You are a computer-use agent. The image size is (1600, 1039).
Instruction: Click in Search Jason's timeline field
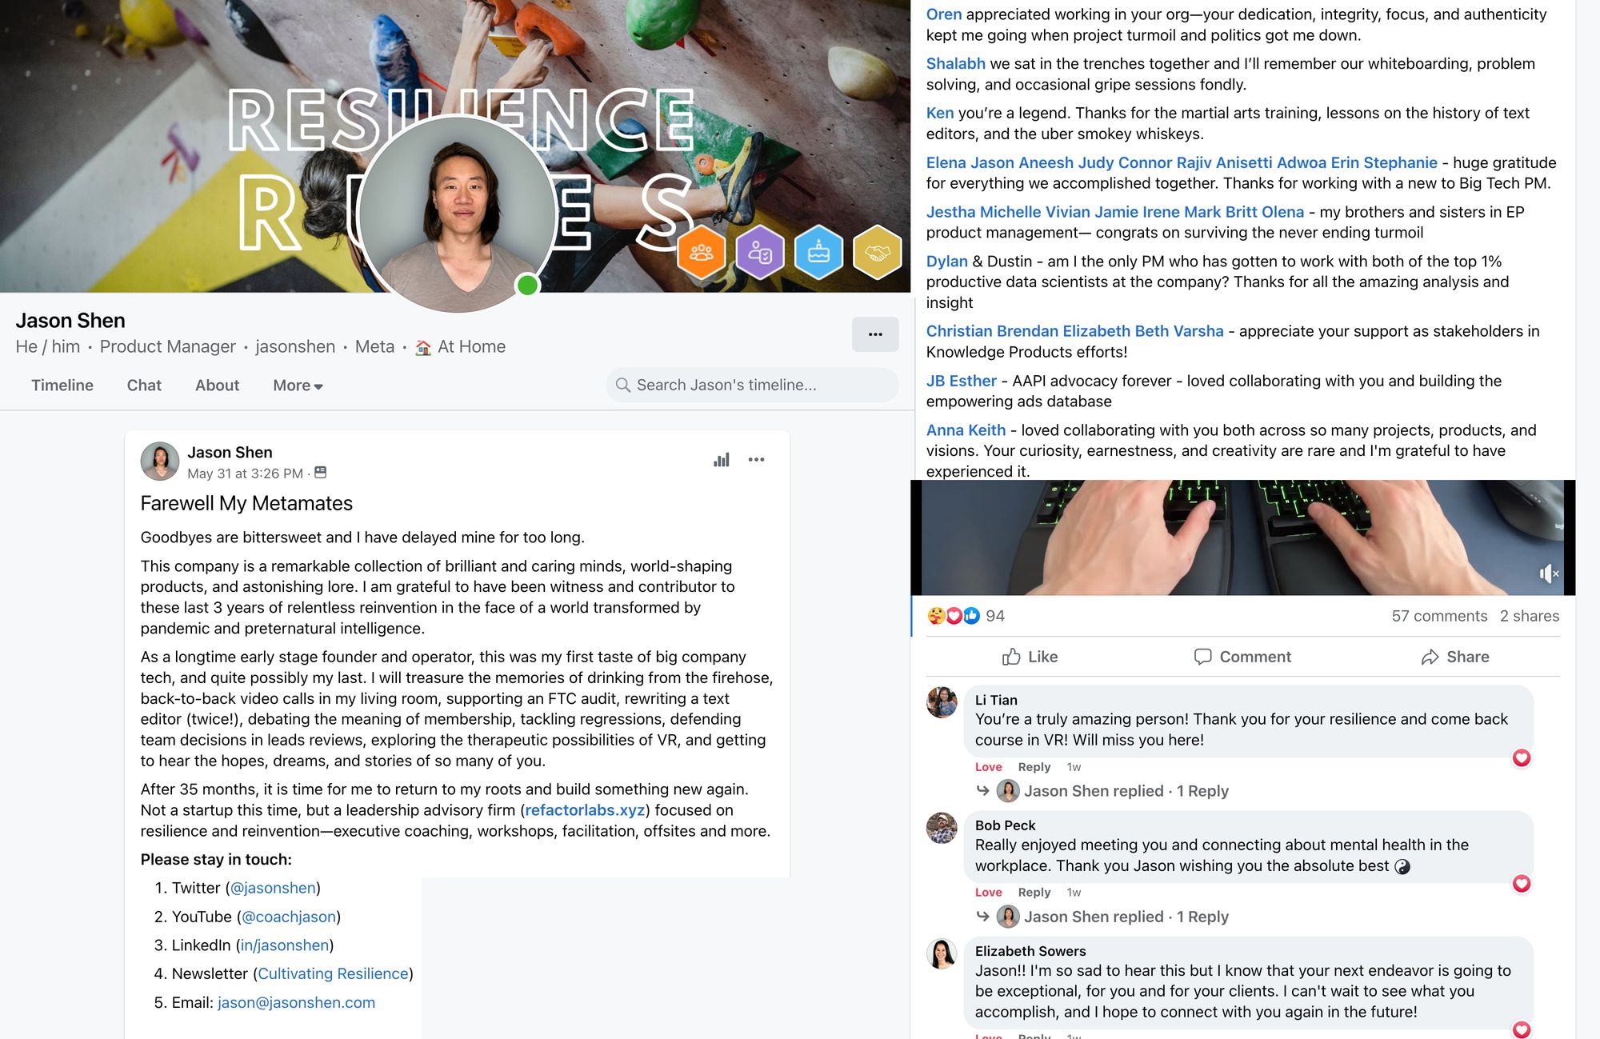(752, 385)
